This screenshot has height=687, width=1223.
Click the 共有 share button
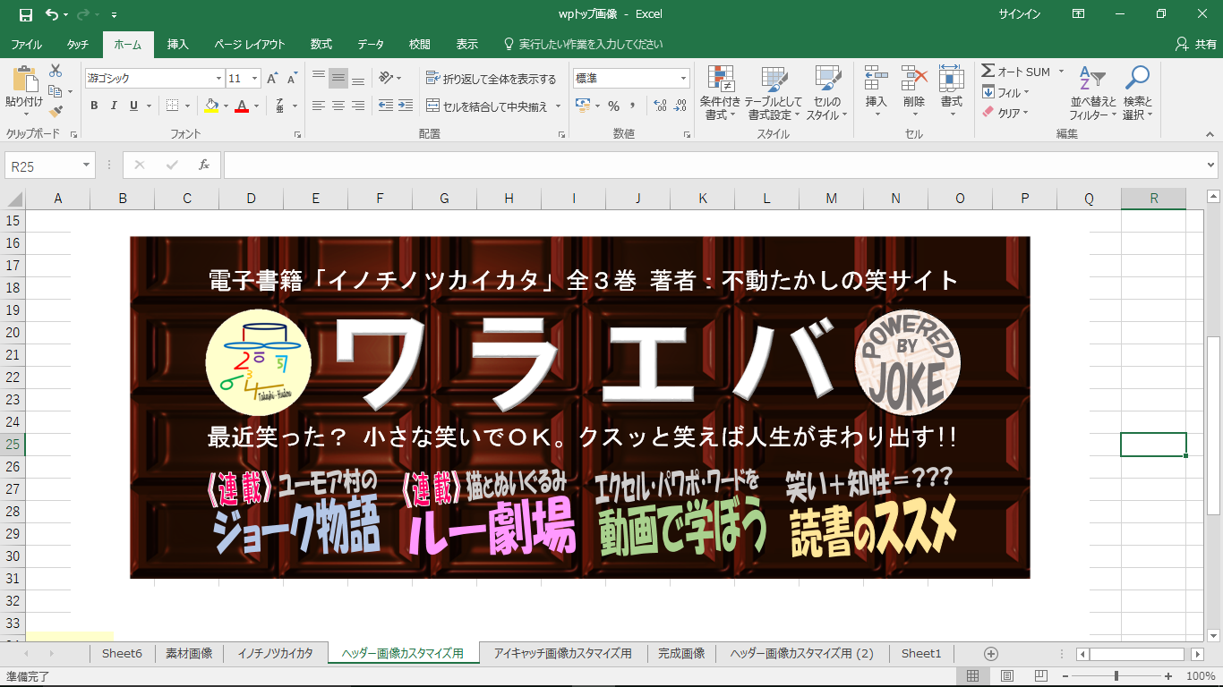pyautogui.click(x=1196, y=44)
